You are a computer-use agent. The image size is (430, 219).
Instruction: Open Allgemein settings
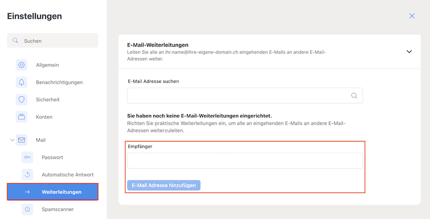[47, 65]
